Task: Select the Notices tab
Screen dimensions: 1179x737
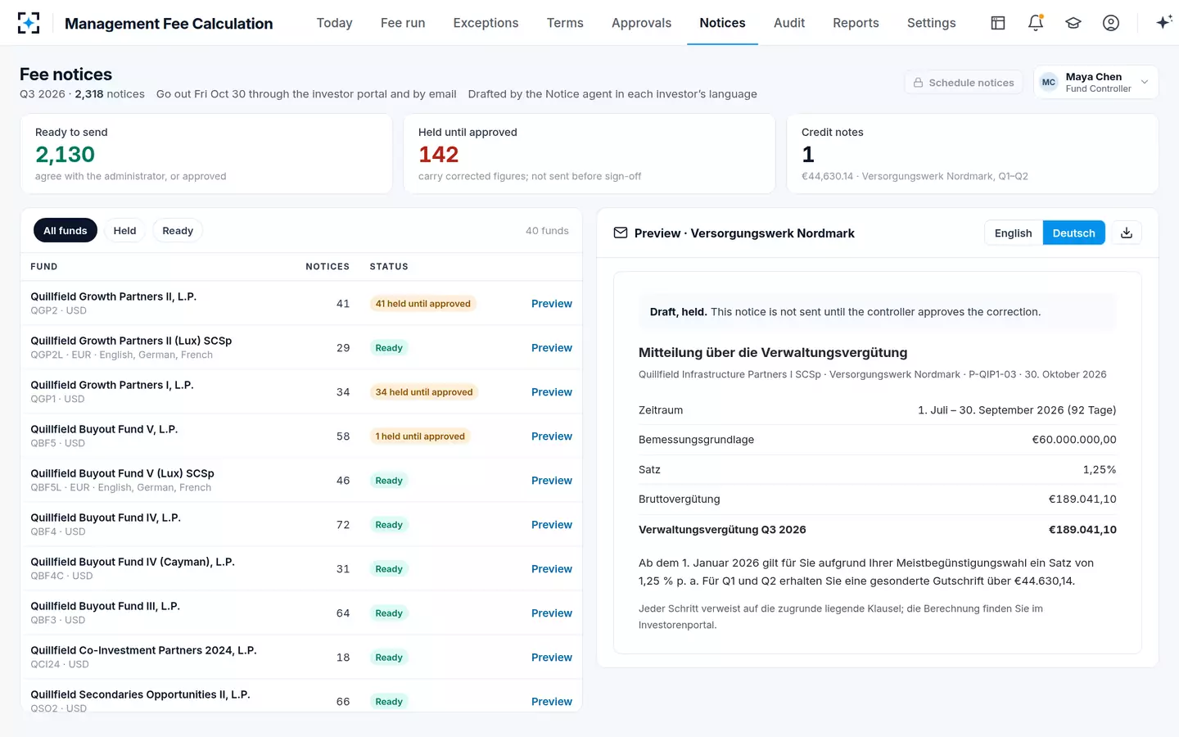Action: point(722,23)
